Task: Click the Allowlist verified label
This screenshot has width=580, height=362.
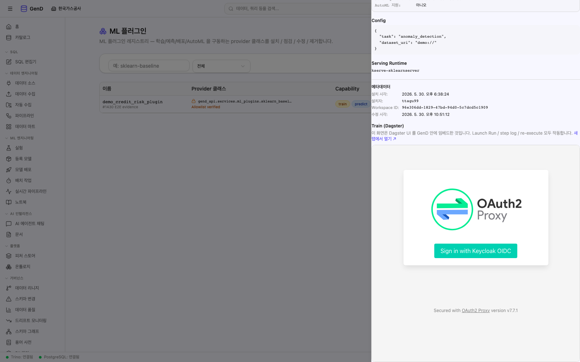Action: click(206, 107)
